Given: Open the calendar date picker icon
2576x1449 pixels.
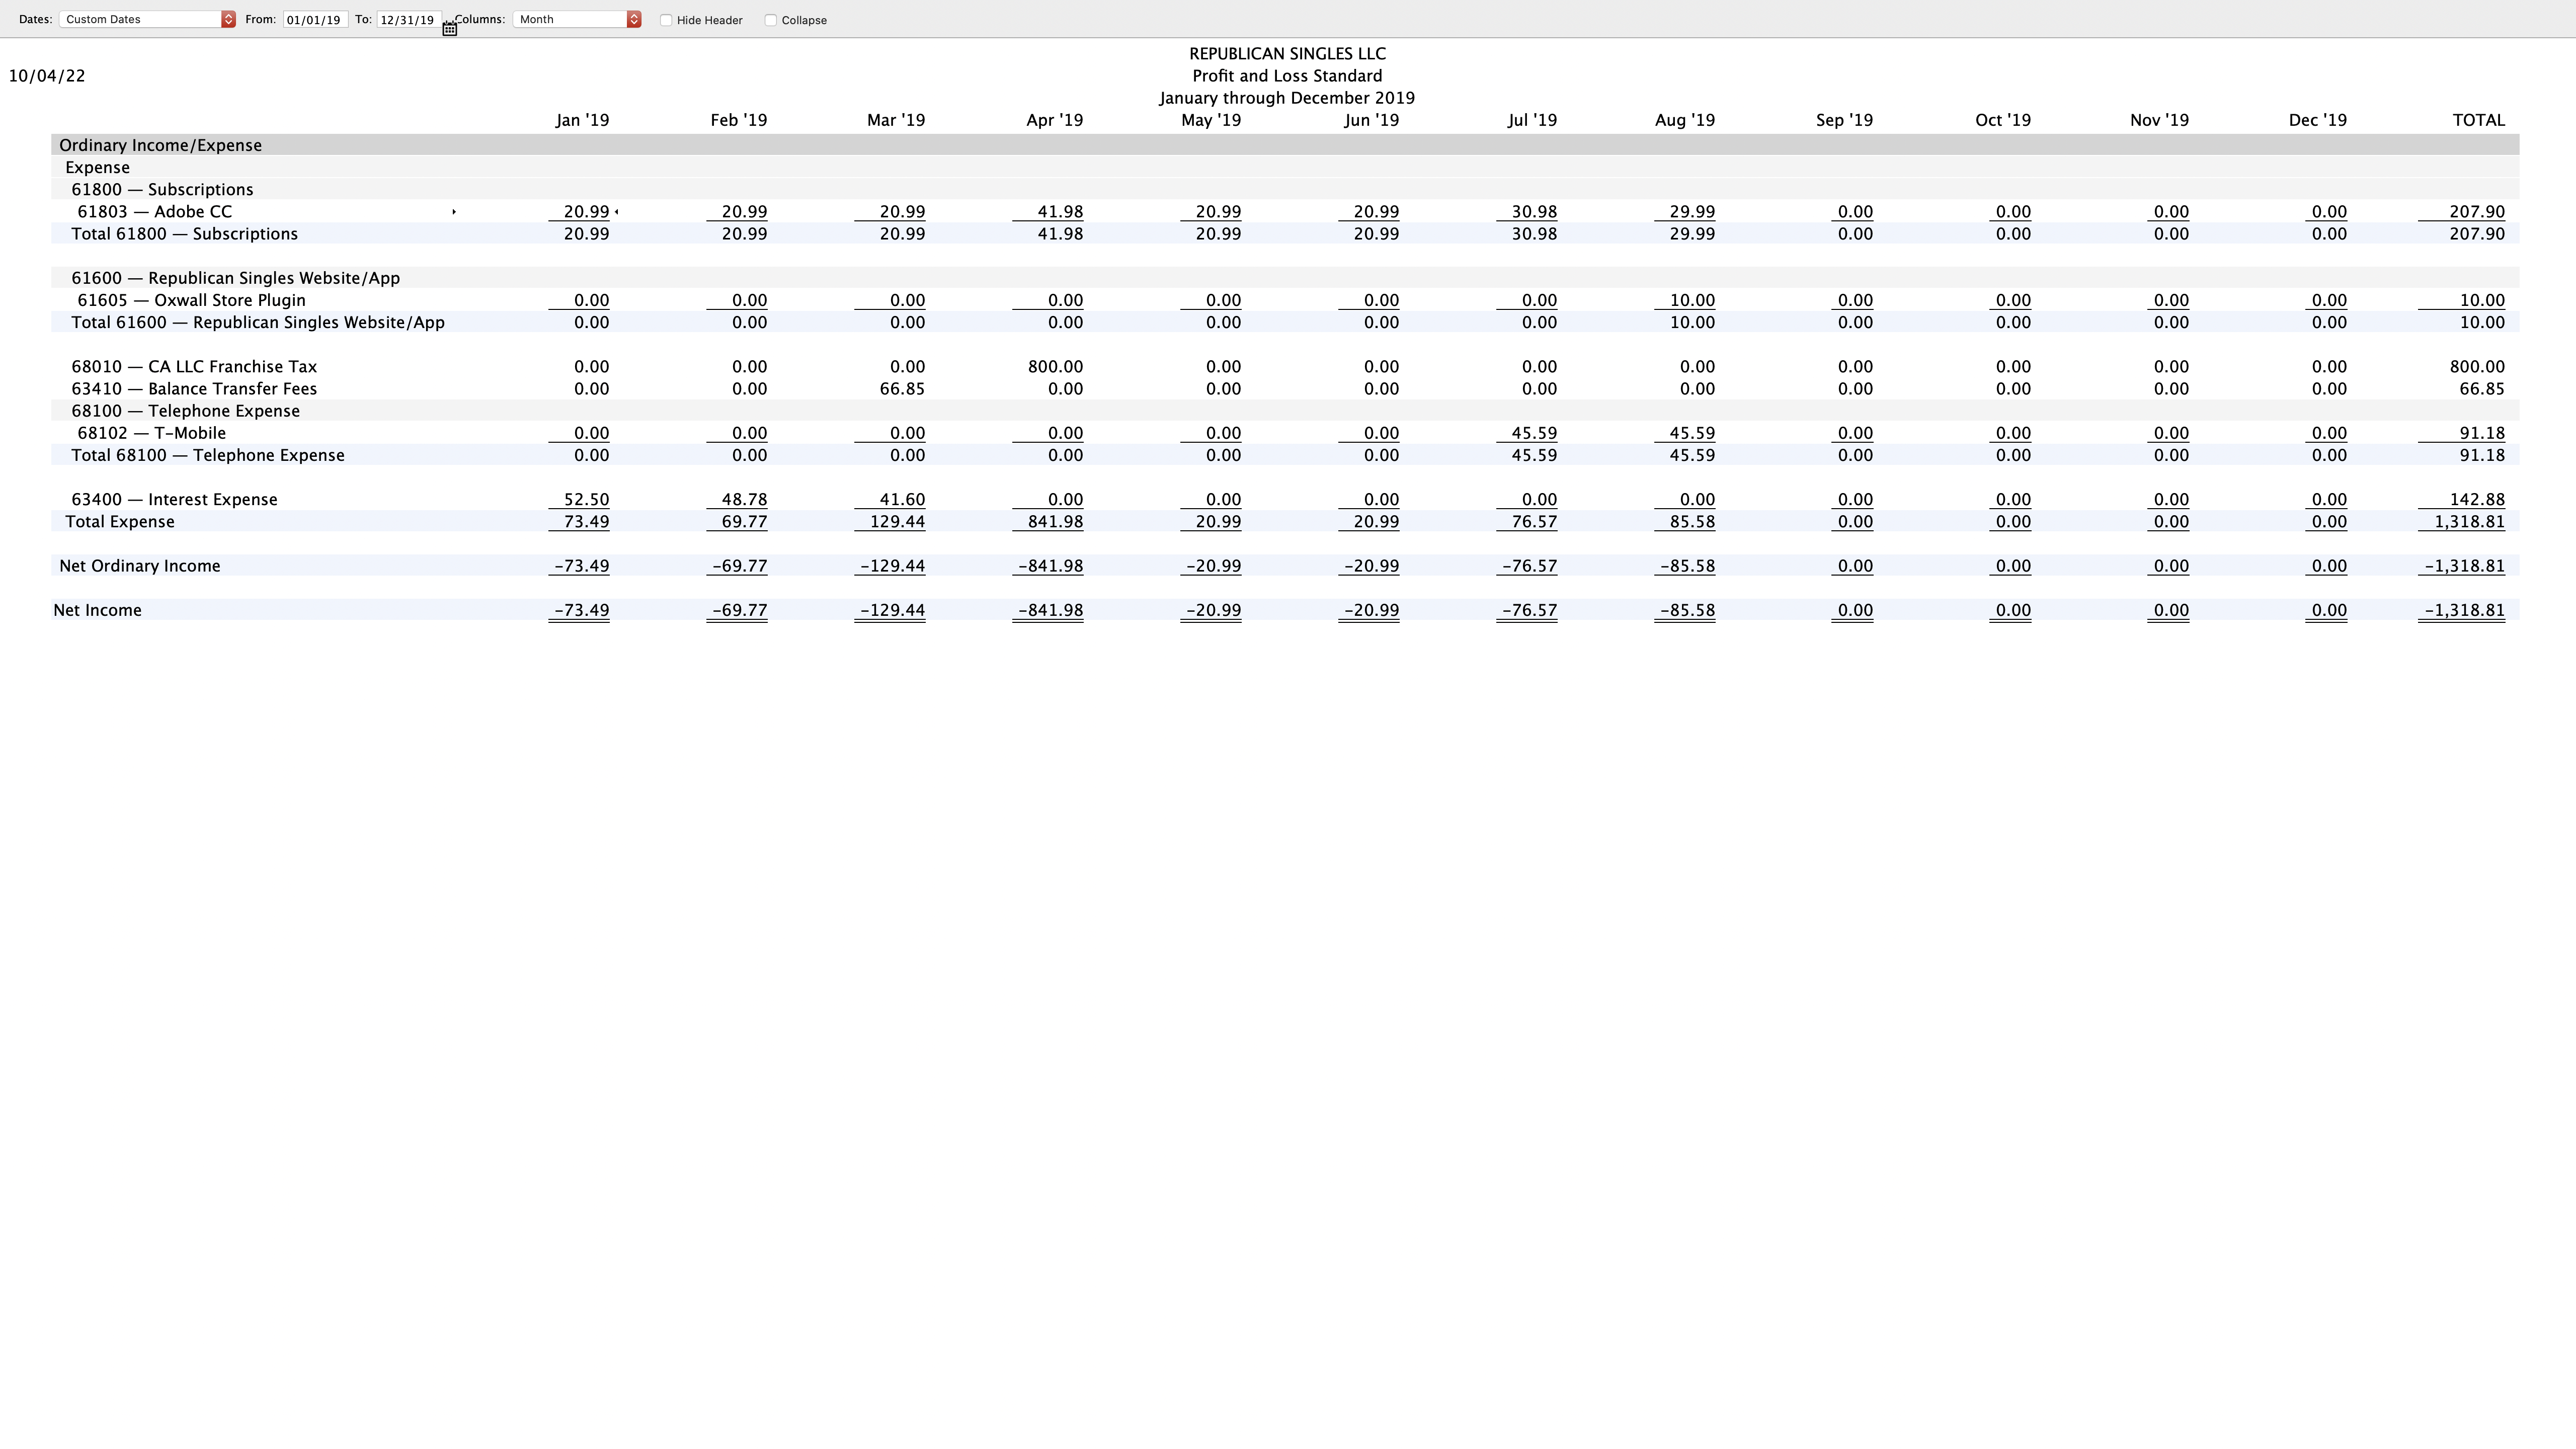Looking at the screenshot, I should tap(450, 29).
